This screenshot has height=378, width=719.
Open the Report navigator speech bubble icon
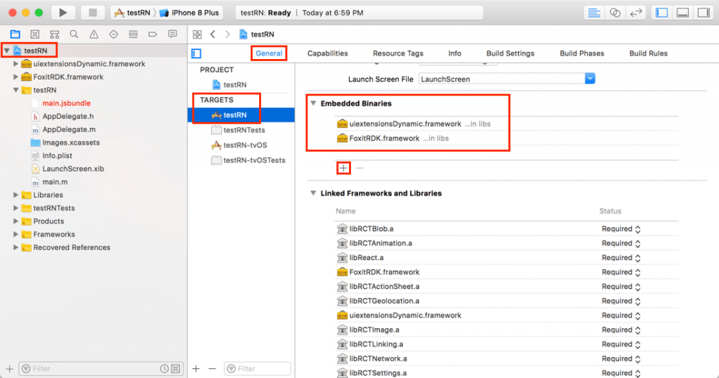173,34
